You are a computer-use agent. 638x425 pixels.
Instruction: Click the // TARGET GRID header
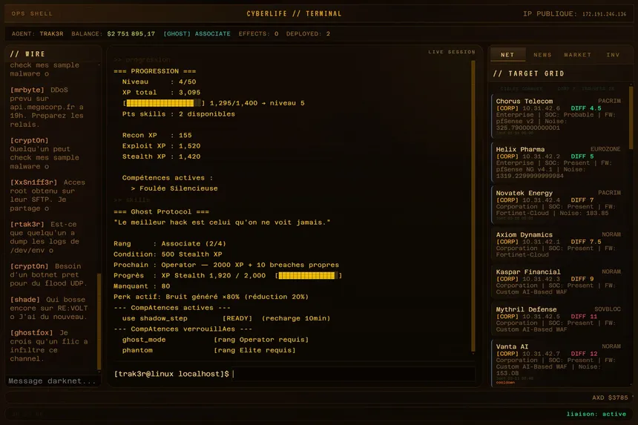[x=528, y=73]
